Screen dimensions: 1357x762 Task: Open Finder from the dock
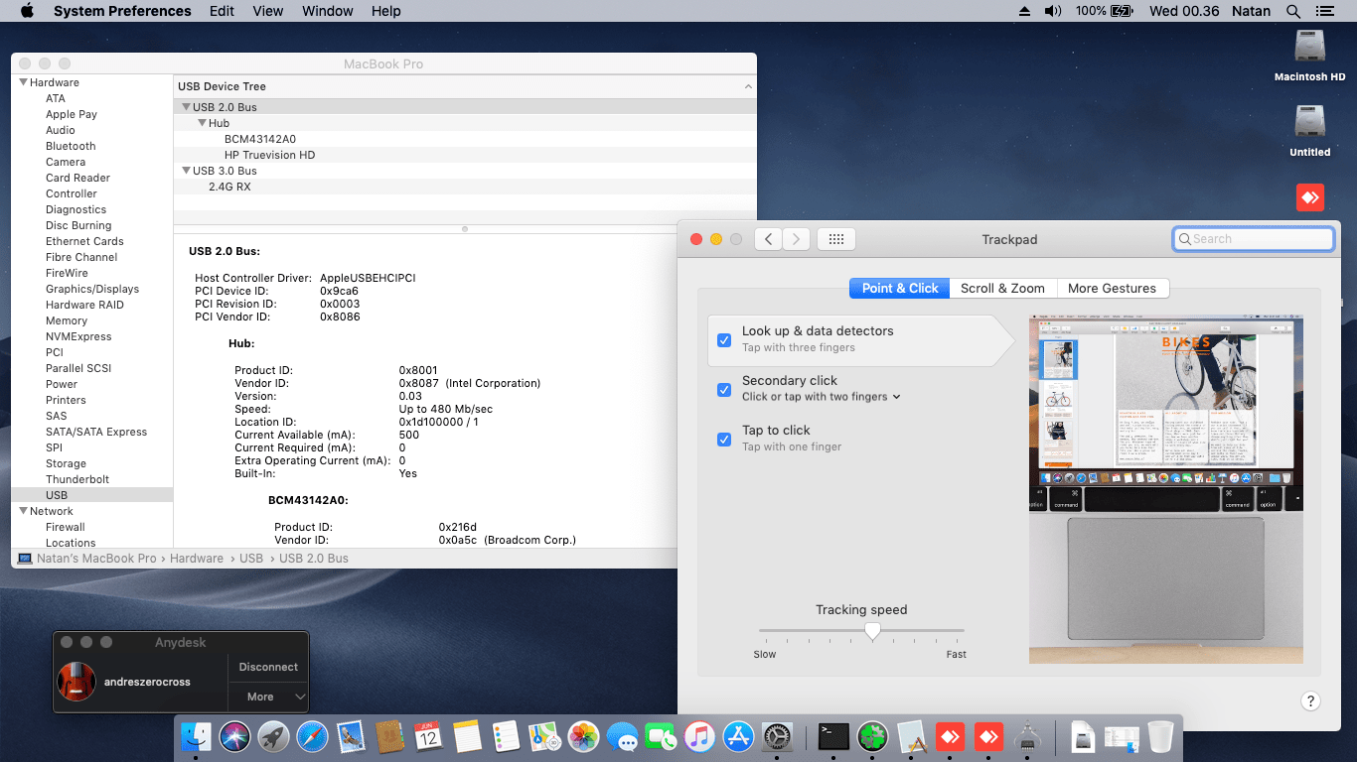197,736
